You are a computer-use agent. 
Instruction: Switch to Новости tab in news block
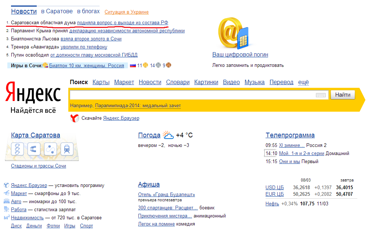[24, 11]
